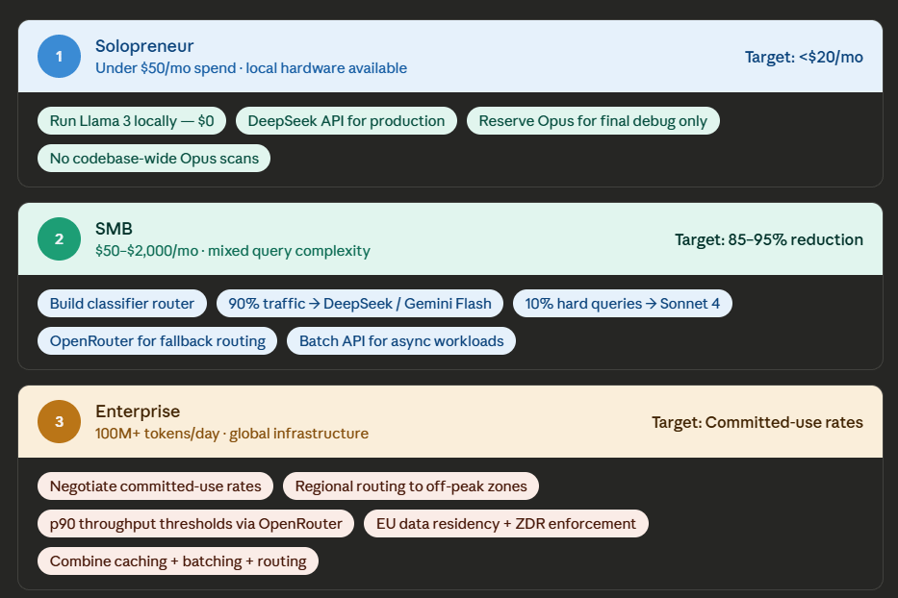Click Reserve Opus for final debug only
The height and width of the screenshot is (598, 898).
[x=593, y=121]
